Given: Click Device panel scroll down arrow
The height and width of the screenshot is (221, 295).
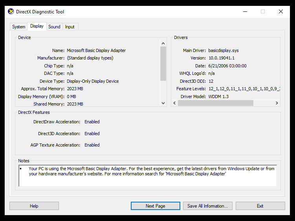Looking at the screenshot, I should 163,103.
